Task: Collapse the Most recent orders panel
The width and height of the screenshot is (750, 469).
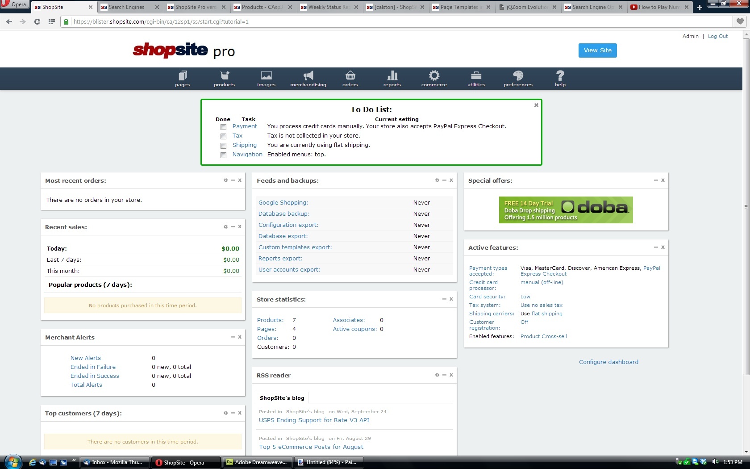Action: (233, 180)
